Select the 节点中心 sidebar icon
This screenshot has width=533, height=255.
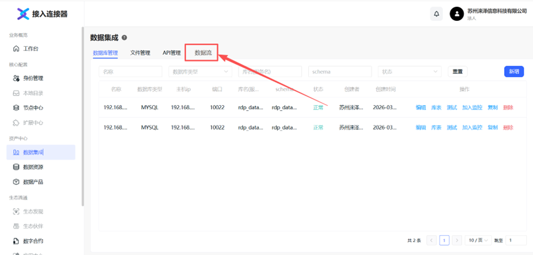click(17, 108)
